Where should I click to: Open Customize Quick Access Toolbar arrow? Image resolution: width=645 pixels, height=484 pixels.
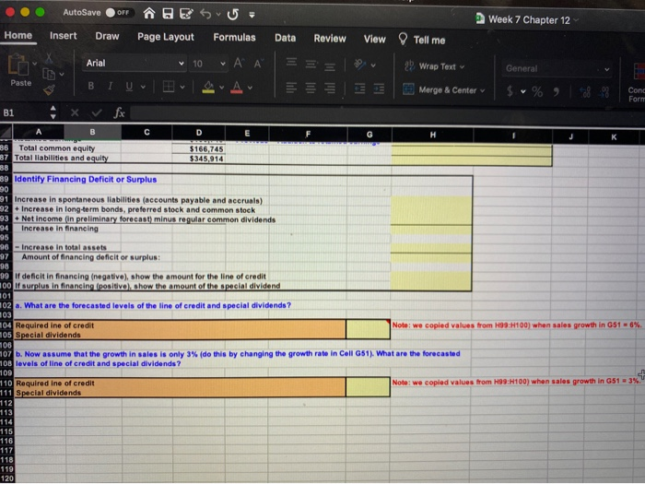(x=252, y=16)
